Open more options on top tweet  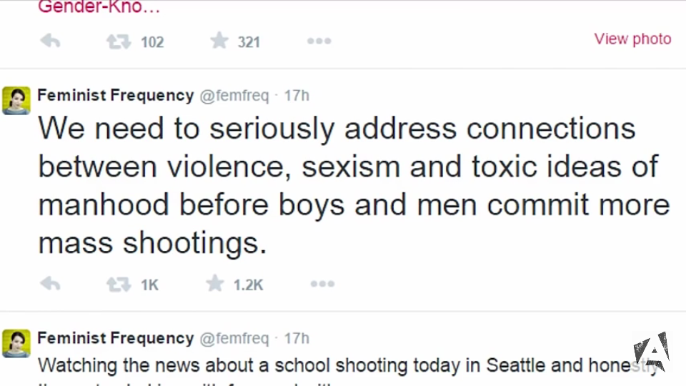(x=319, y=41)
